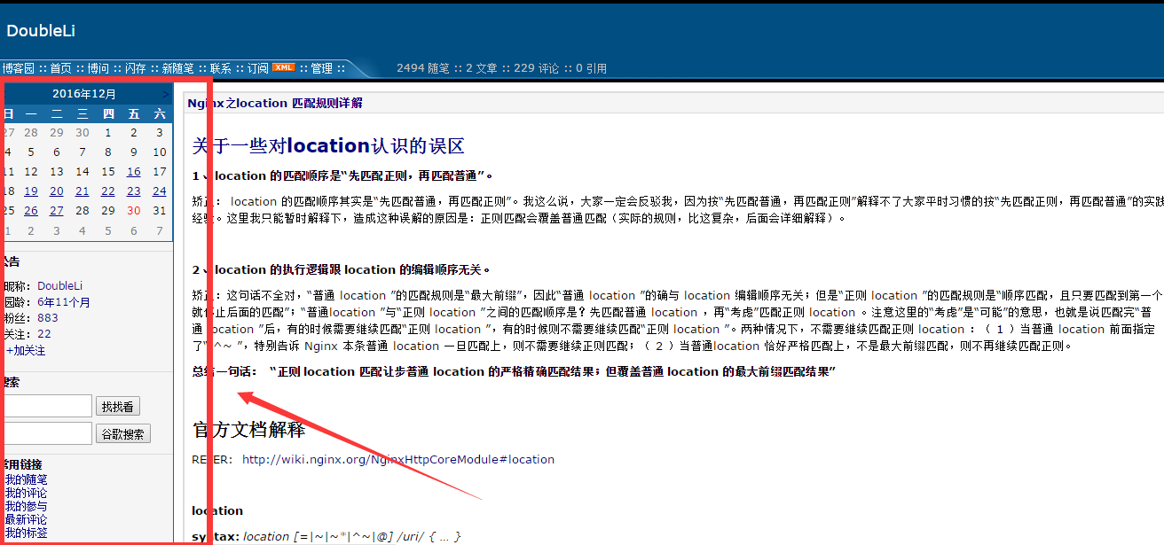
Task: Open 我的评论 link
Action: 26,493
